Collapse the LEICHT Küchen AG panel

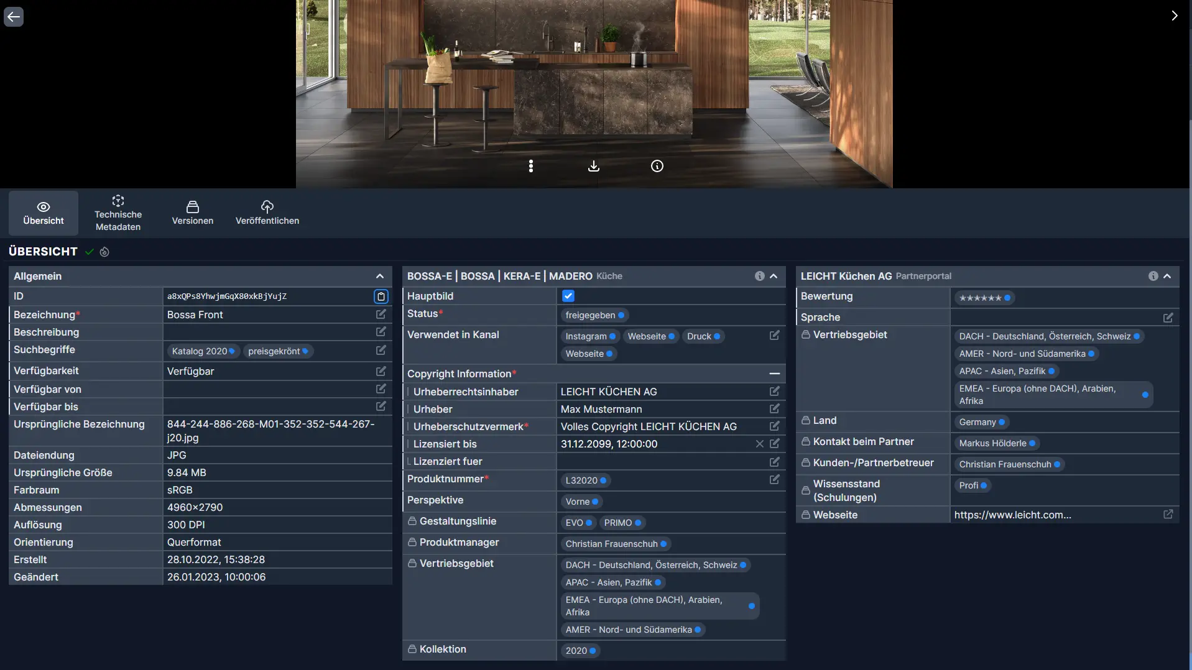(x=1167, y=276)
